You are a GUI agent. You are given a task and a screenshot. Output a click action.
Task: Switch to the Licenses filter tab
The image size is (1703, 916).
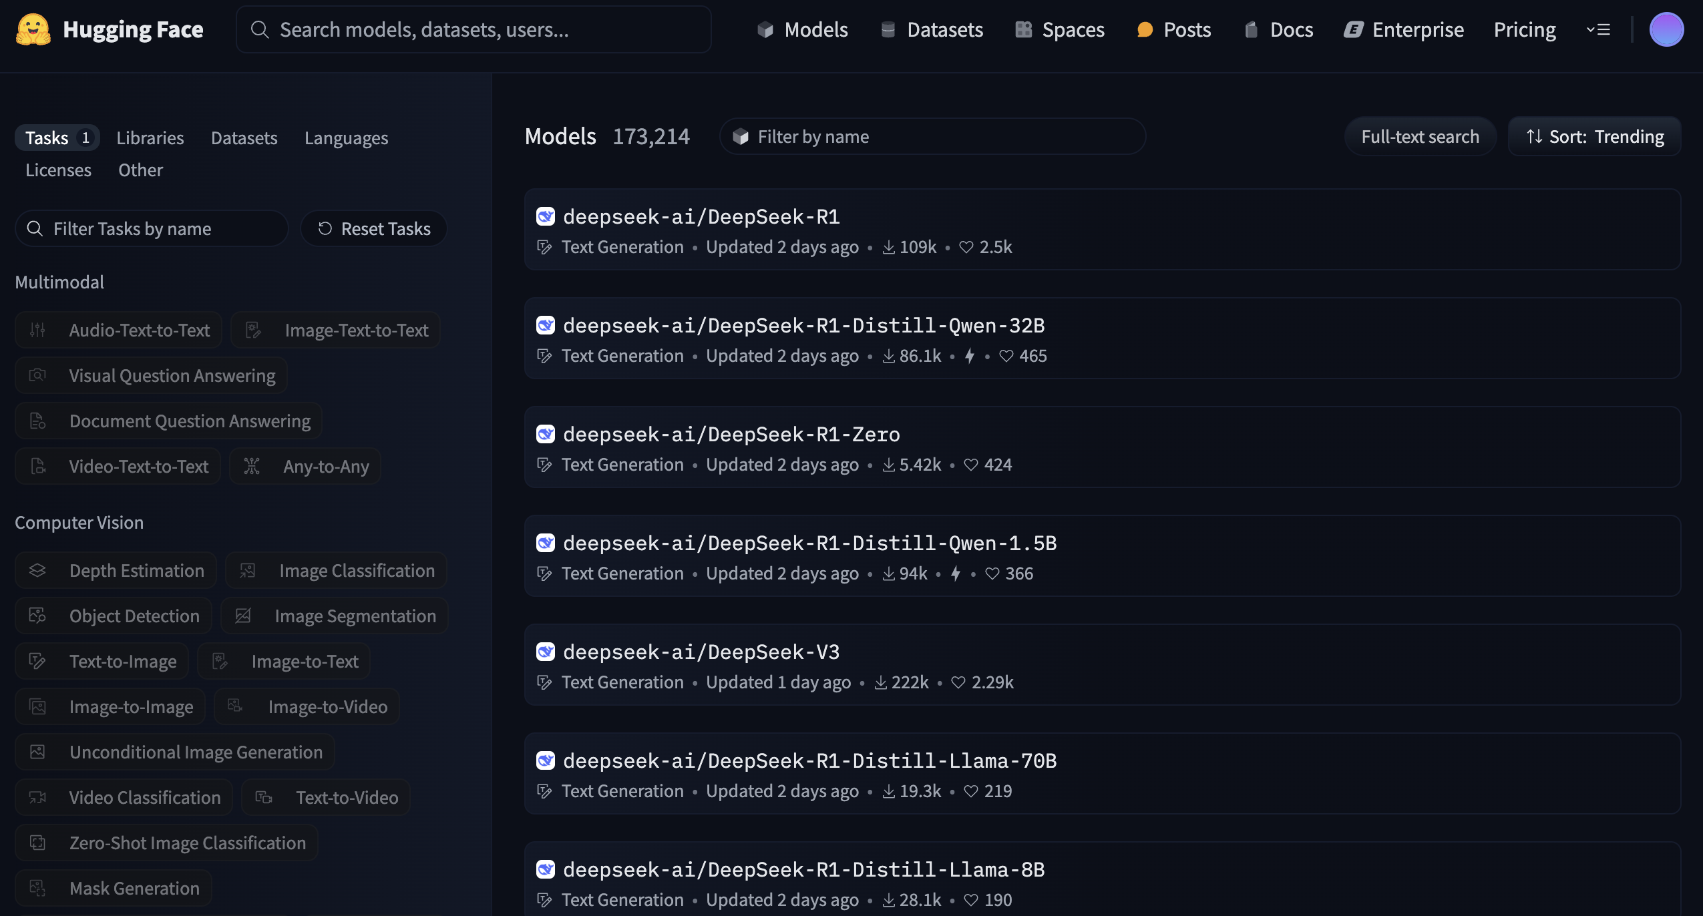click(58, 170)
